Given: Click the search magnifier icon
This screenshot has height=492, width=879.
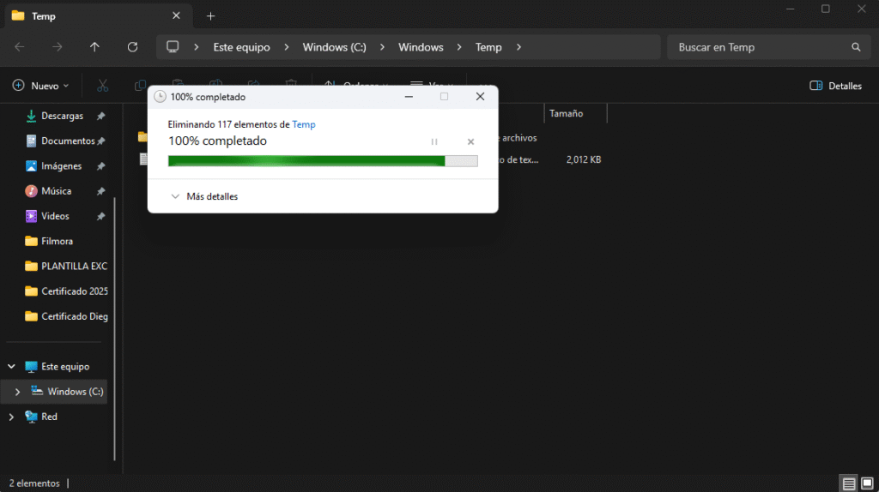Looking at the screenshot, I should 856,47.
